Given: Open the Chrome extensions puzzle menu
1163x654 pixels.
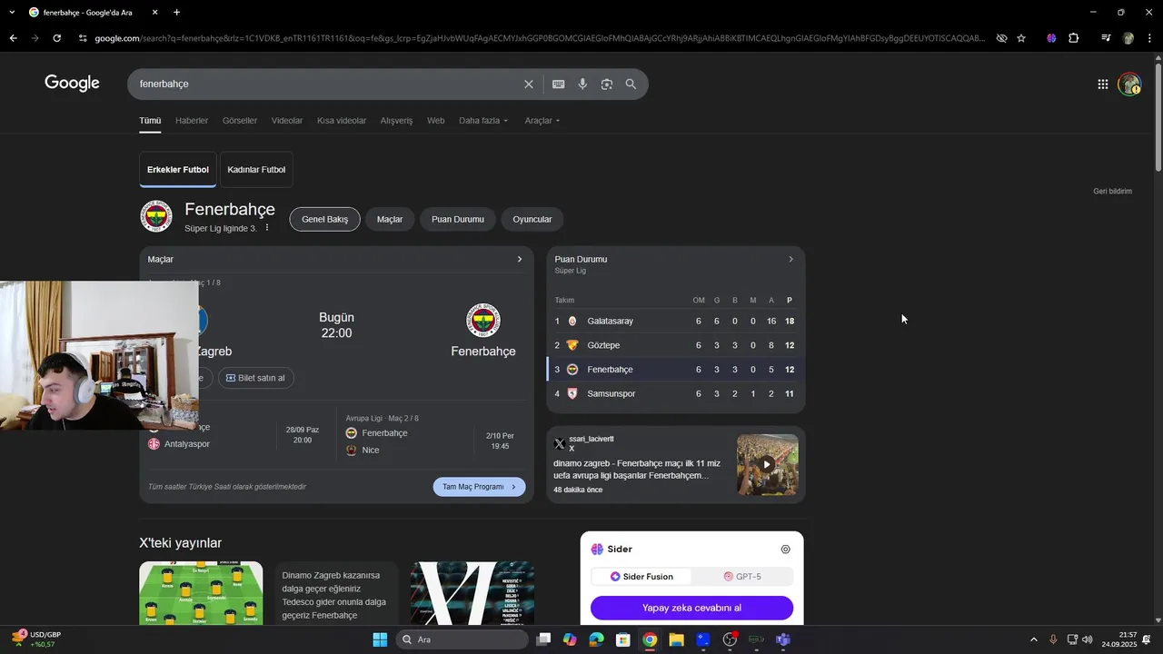Looking at the screenshot, I should (1074, 38).
